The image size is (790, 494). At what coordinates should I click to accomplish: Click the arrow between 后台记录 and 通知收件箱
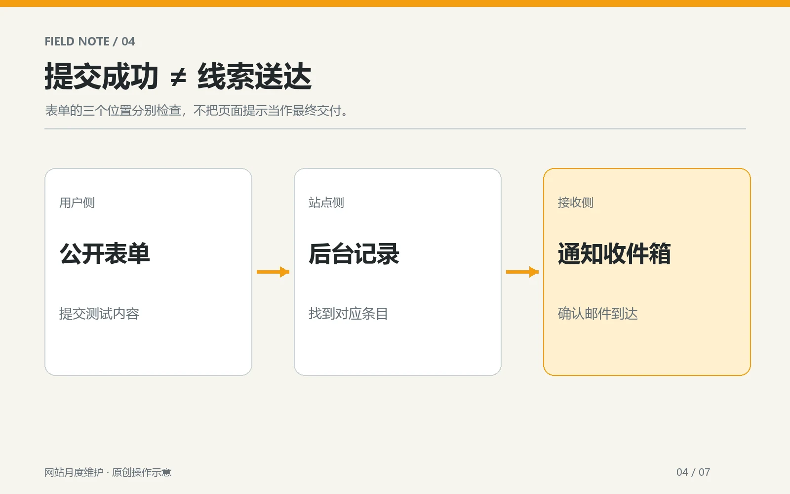tap(522, 272)
